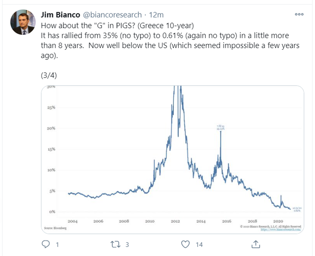Click the 2012 label on the chart axis
Screen dimensions: 315x256
175,221
